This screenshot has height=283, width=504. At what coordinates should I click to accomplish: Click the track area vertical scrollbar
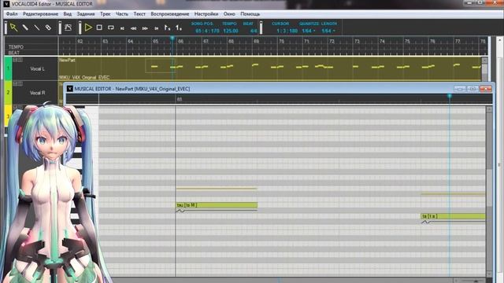coord(484,69)
